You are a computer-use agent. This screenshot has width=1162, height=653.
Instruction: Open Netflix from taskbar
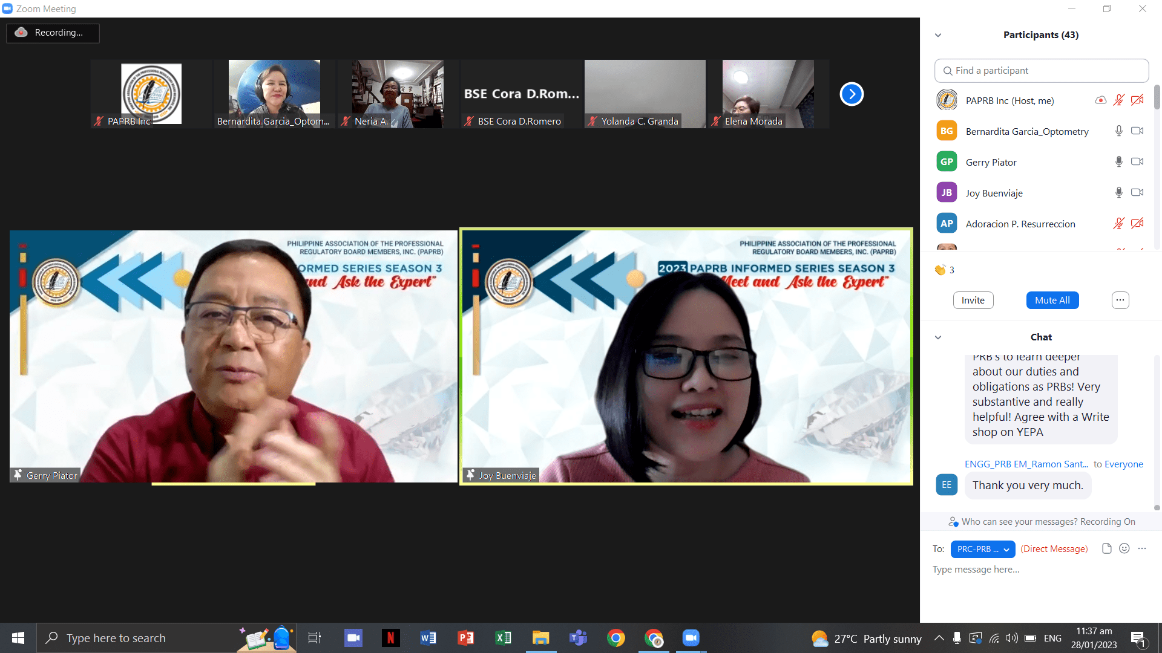click(x=391, y=638)
